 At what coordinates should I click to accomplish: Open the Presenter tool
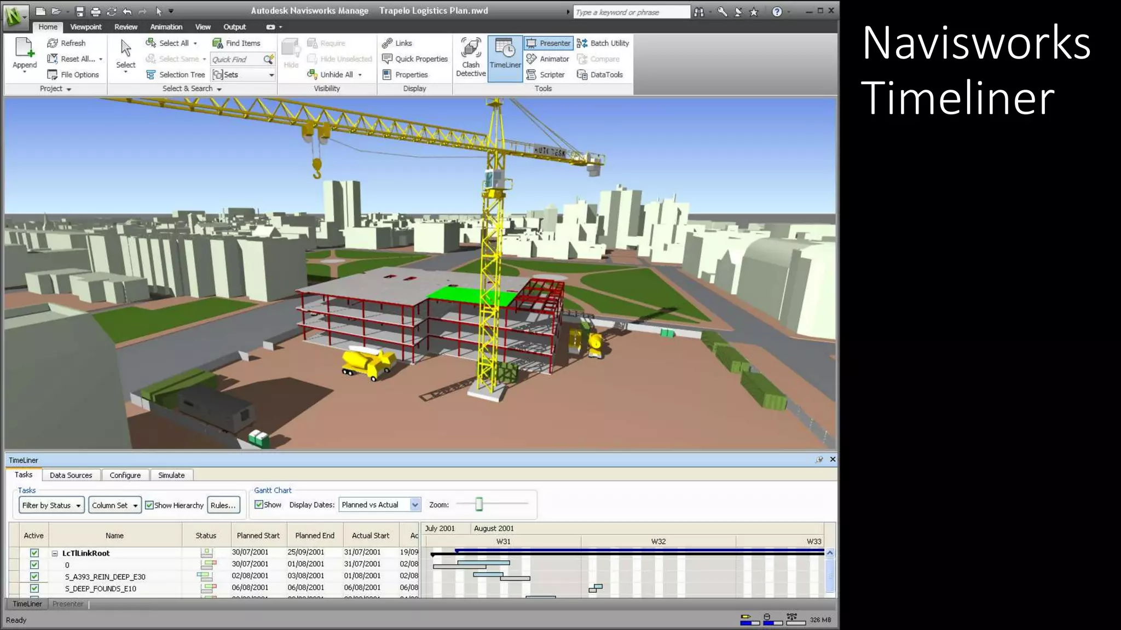tap(548, 43)
